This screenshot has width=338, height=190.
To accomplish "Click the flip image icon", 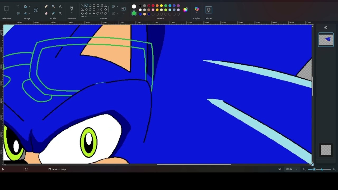I will pyautogui.click(x=25, y=13).
